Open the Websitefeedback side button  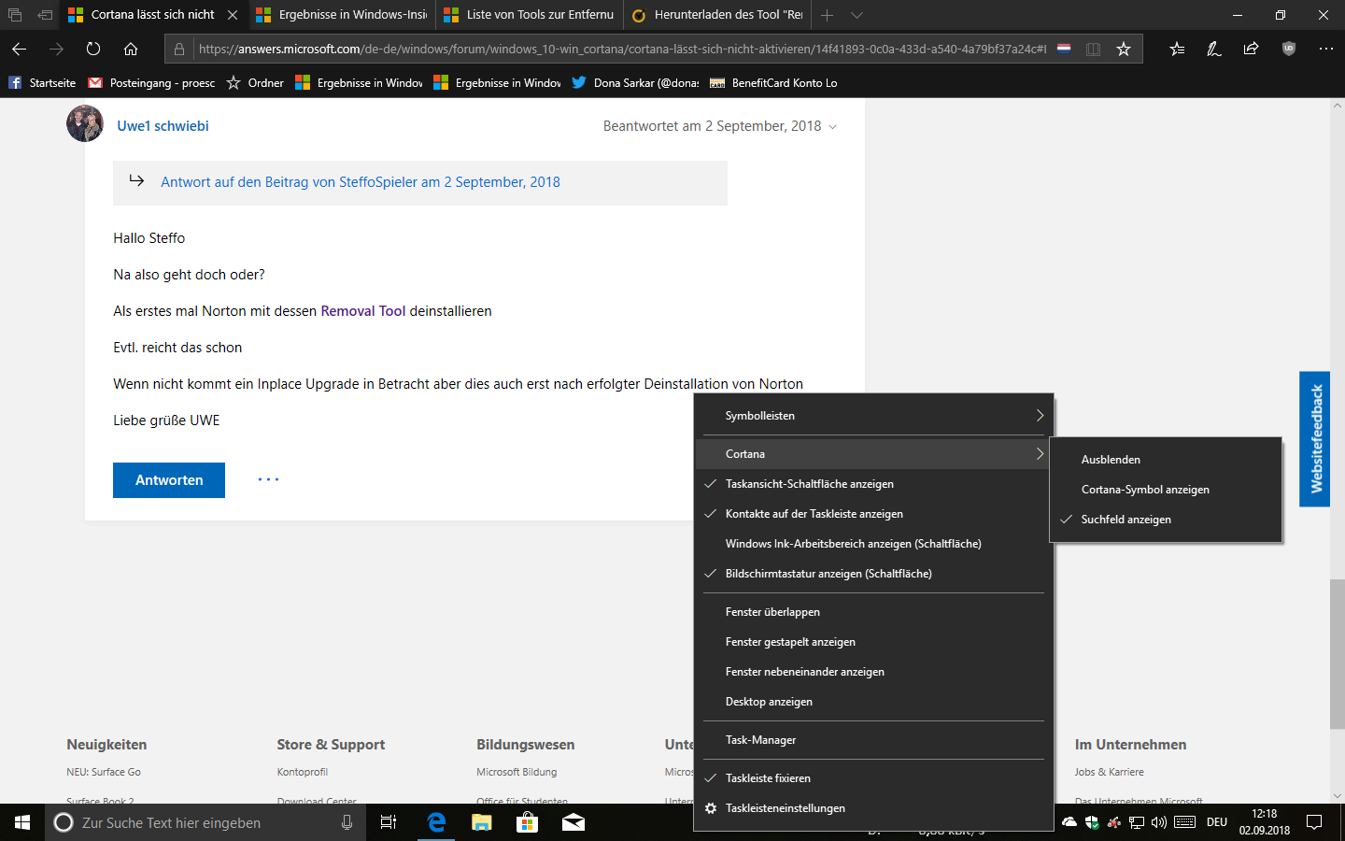click(x=1315, y=439)
